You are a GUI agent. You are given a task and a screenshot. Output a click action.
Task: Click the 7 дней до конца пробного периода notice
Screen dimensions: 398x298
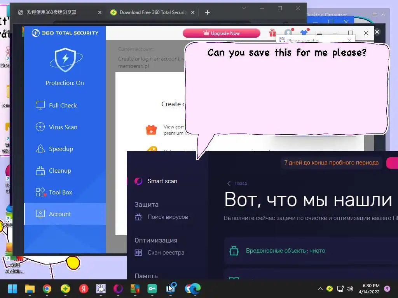click(331, 163)
